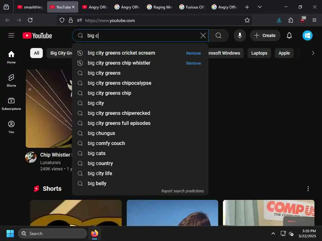Click the Windows taskbar Search box

(x=53, y=233)
